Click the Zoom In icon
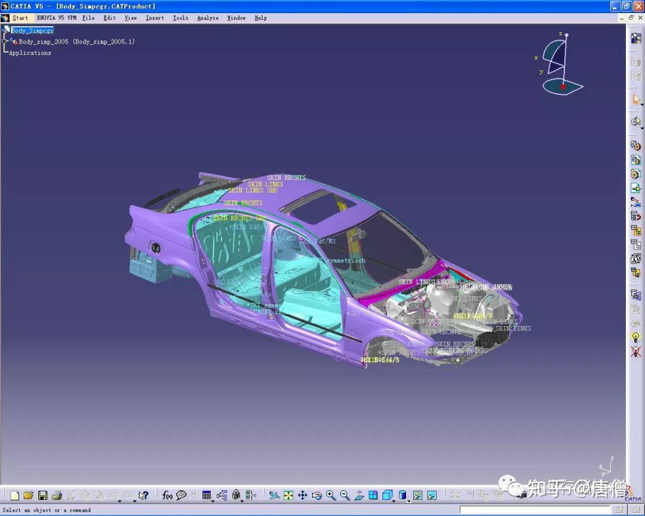The width and height of the screenshot is (645, 516). point(330,495)
